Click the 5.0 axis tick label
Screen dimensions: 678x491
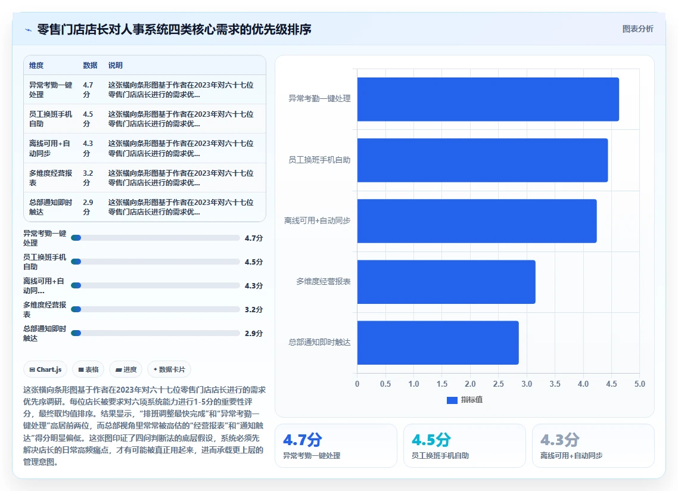coord(639,384)
